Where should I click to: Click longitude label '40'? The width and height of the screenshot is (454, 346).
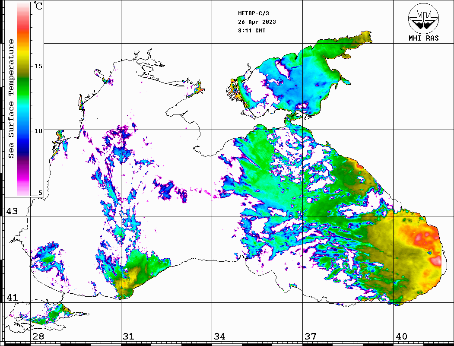coord(401,336)
